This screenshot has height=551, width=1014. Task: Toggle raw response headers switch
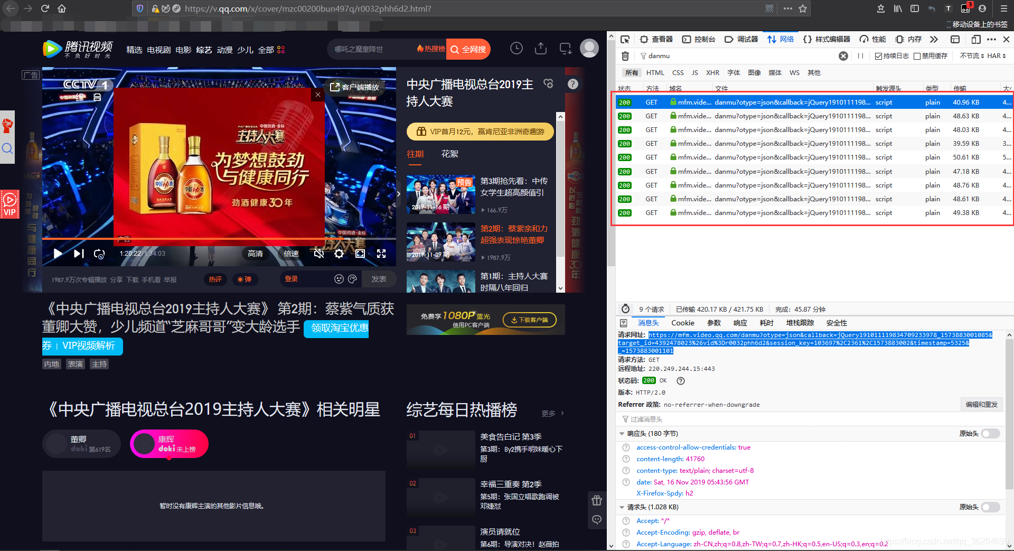click(x=990, y=434)
